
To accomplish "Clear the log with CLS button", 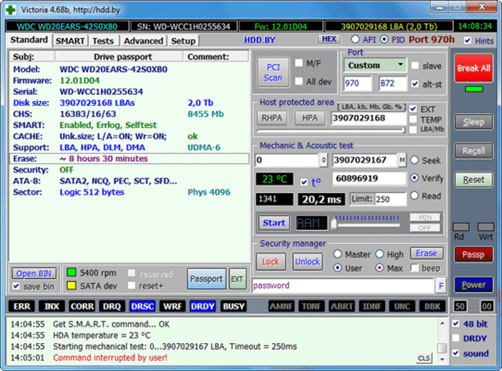I will pyautogui.click(x=424, y=358).
